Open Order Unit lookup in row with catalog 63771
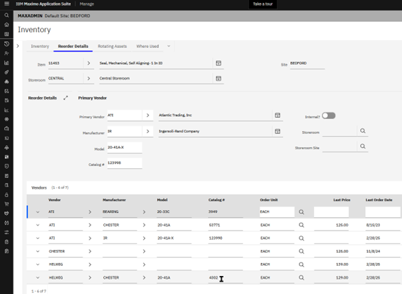 (301, 225)
